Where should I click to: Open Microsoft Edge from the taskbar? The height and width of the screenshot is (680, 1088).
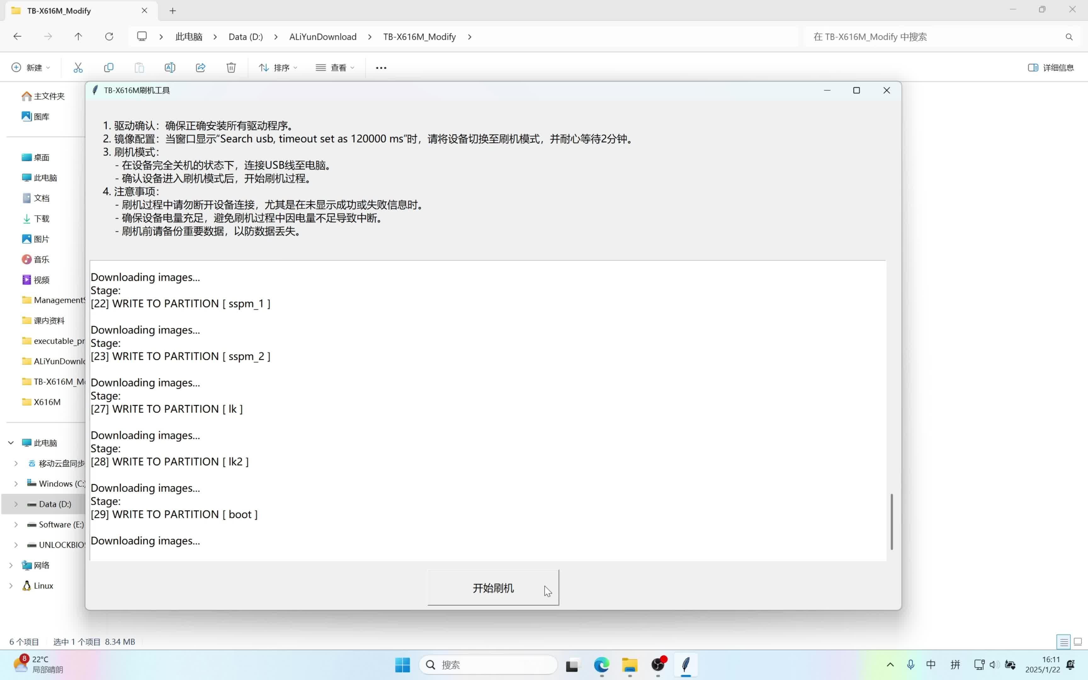click(x=601, y=665)
